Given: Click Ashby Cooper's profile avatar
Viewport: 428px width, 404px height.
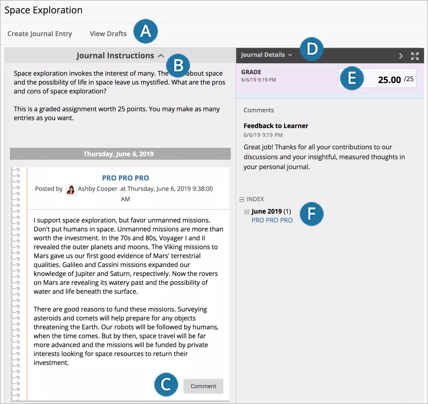Looking at the screenshot, I should pos(71,189).
